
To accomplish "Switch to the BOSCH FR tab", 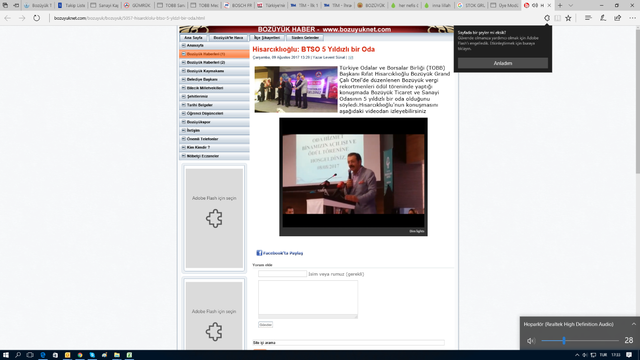I will pos(237,6).
